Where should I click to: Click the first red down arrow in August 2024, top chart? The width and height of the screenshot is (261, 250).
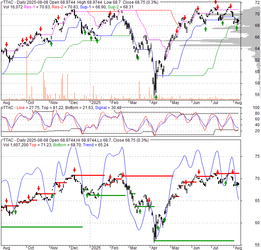tap(6, 44)
